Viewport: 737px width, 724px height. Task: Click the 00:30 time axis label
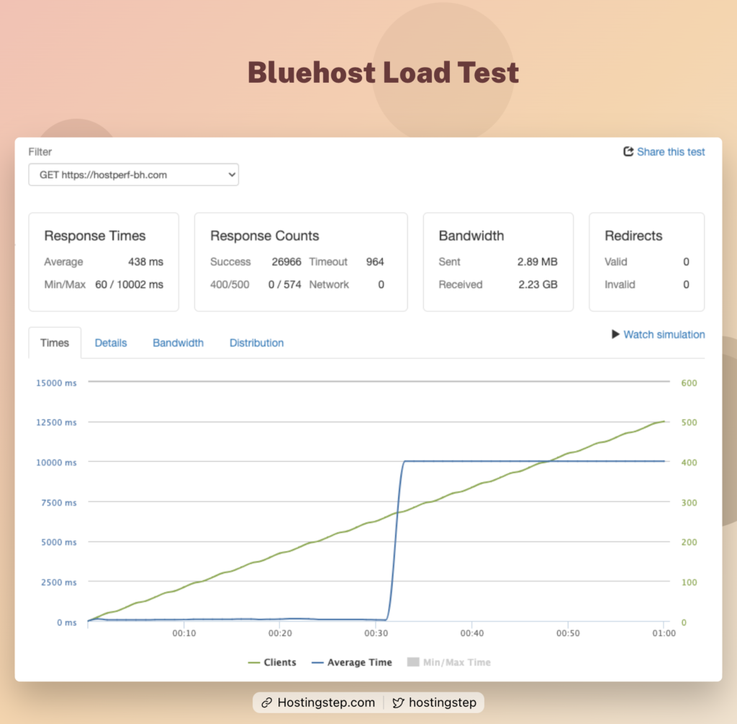tap(376, 633)
